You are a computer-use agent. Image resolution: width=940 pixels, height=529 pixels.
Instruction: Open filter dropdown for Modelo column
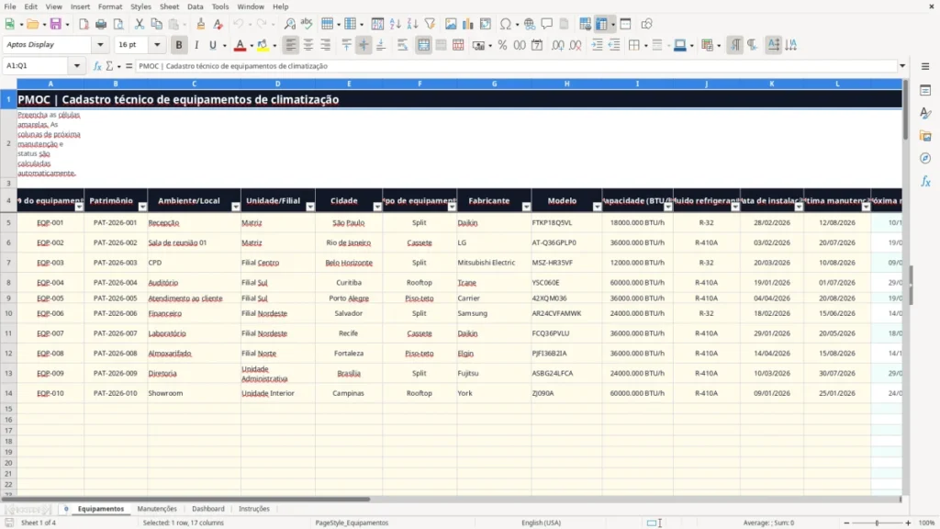tap(597, 207)
